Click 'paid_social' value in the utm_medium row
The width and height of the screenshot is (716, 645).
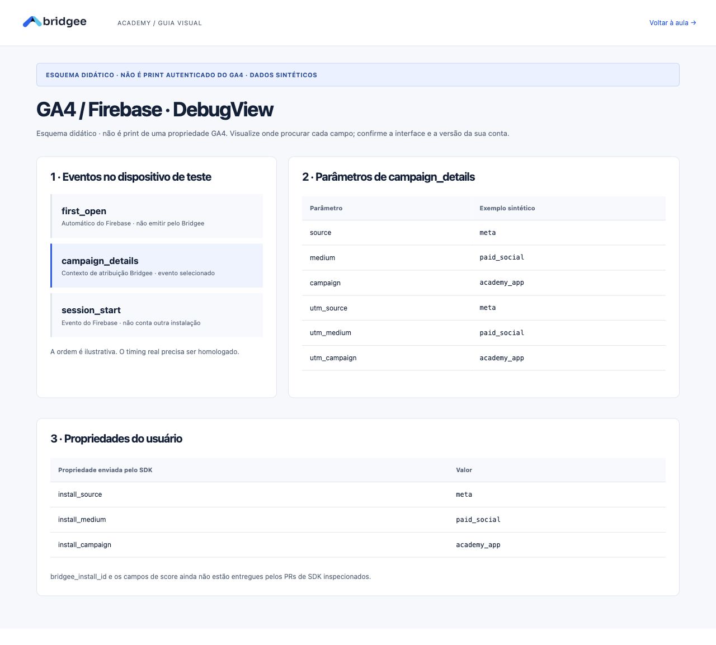[x=502, y=333]
